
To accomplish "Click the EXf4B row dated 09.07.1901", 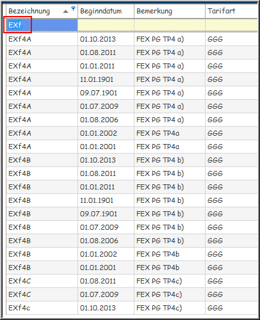I will [x=132, y=214].
